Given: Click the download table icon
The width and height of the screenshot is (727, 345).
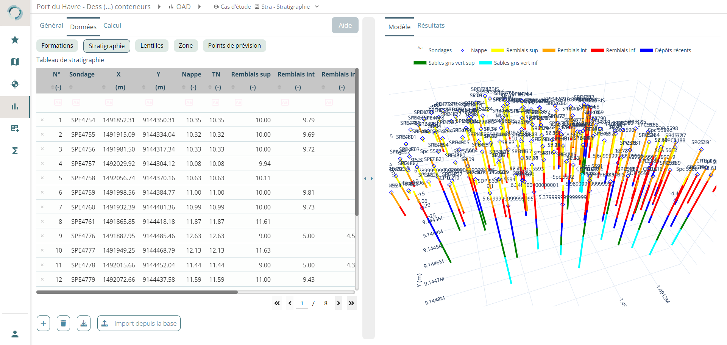Looking at the screenshot, I should tap(84, 323).
